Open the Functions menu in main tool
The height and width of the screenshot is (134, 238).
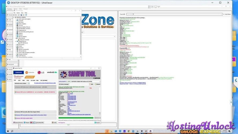(x=9, y=9)
